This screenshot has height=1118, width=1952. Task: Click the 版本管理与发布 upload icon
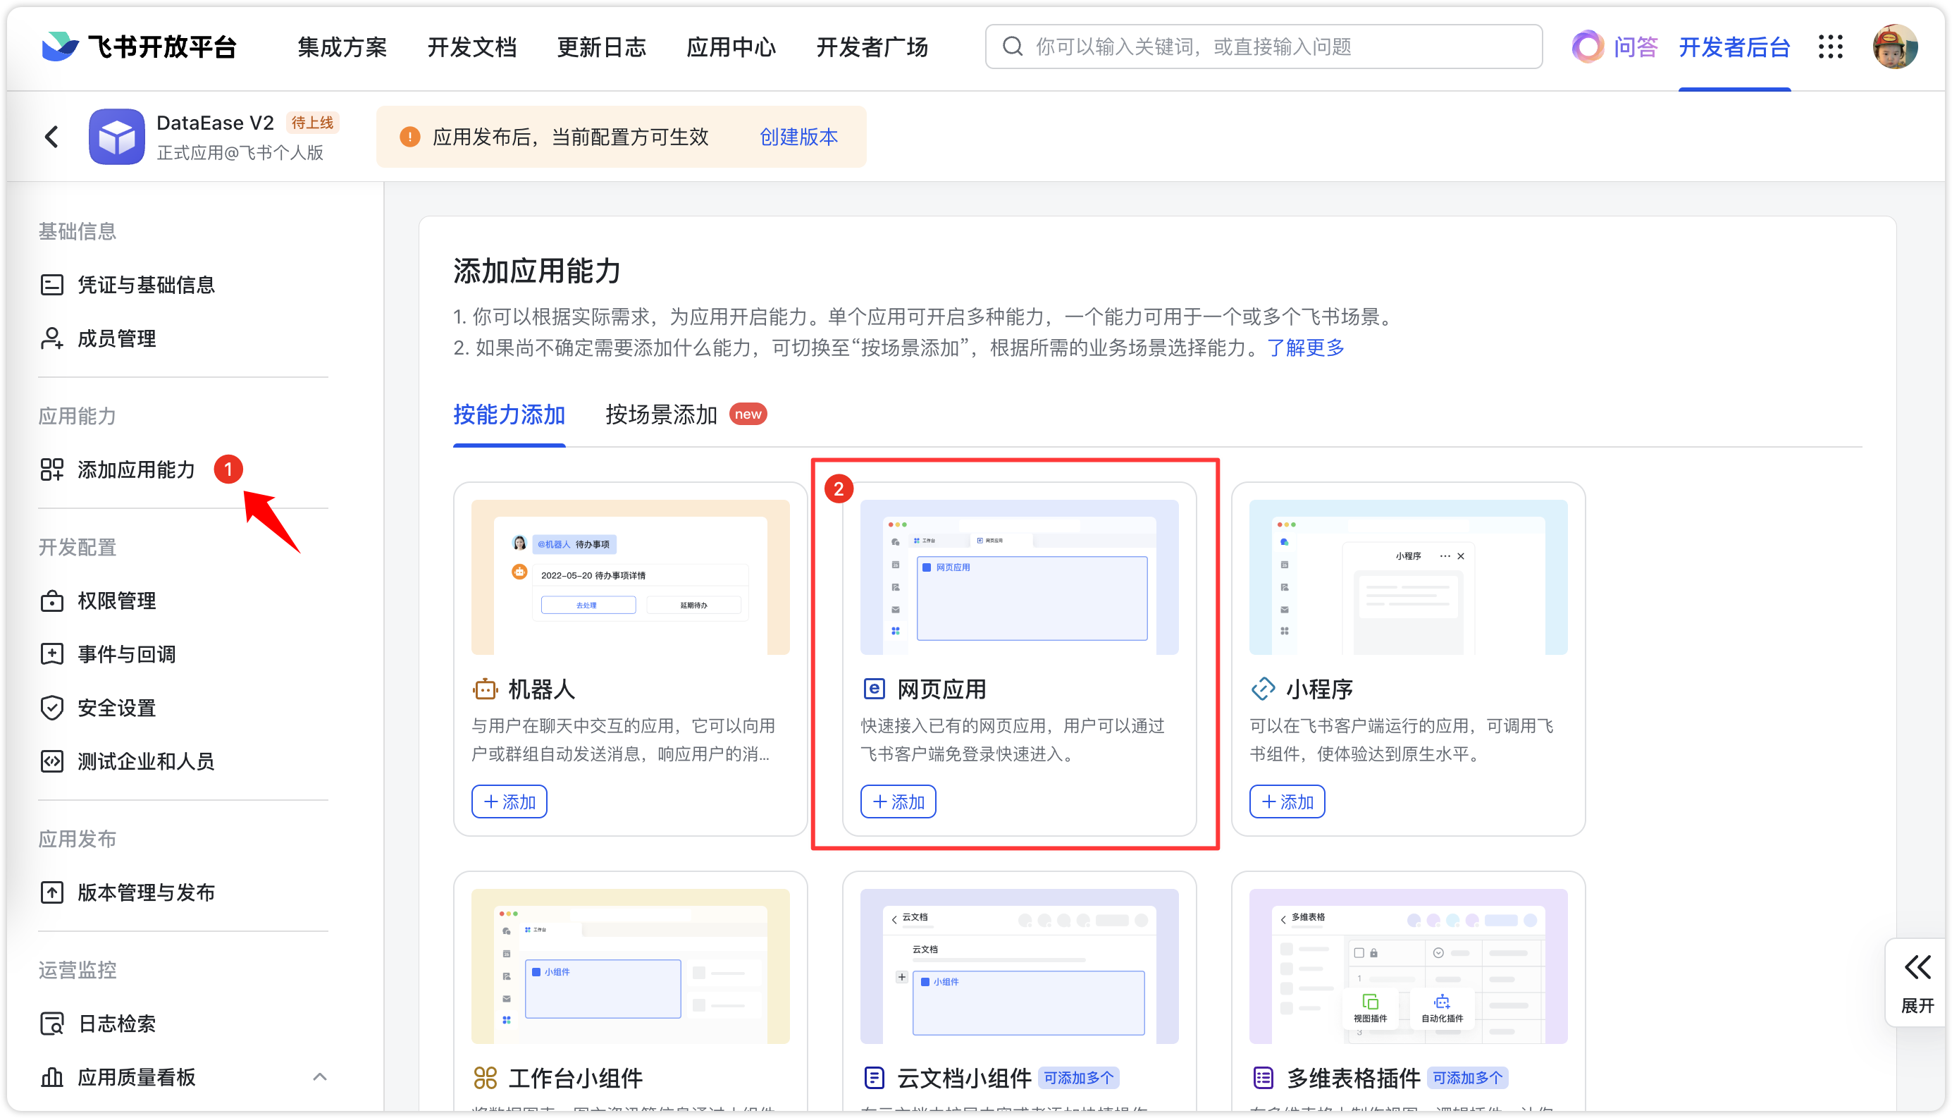pos(51,892)
